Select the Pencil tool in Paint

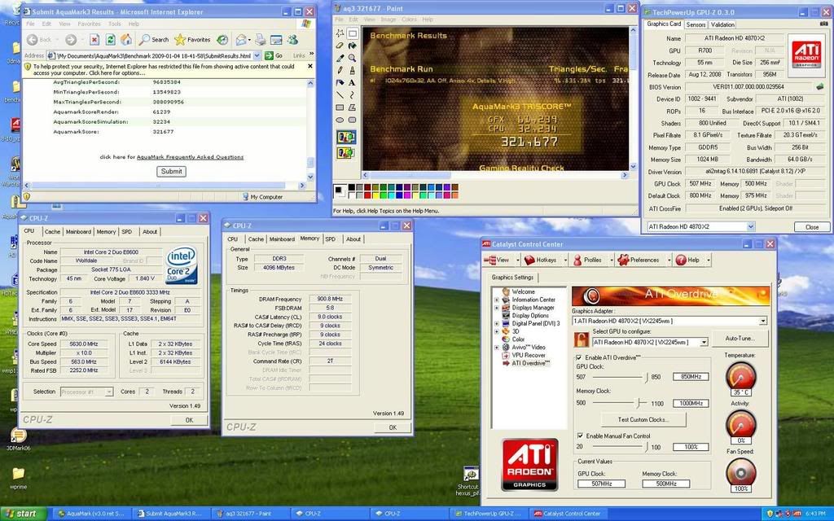340,70
